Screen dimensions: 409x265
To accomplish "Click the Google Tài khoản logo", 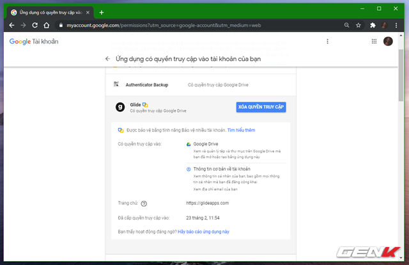I will pos(34,42).
